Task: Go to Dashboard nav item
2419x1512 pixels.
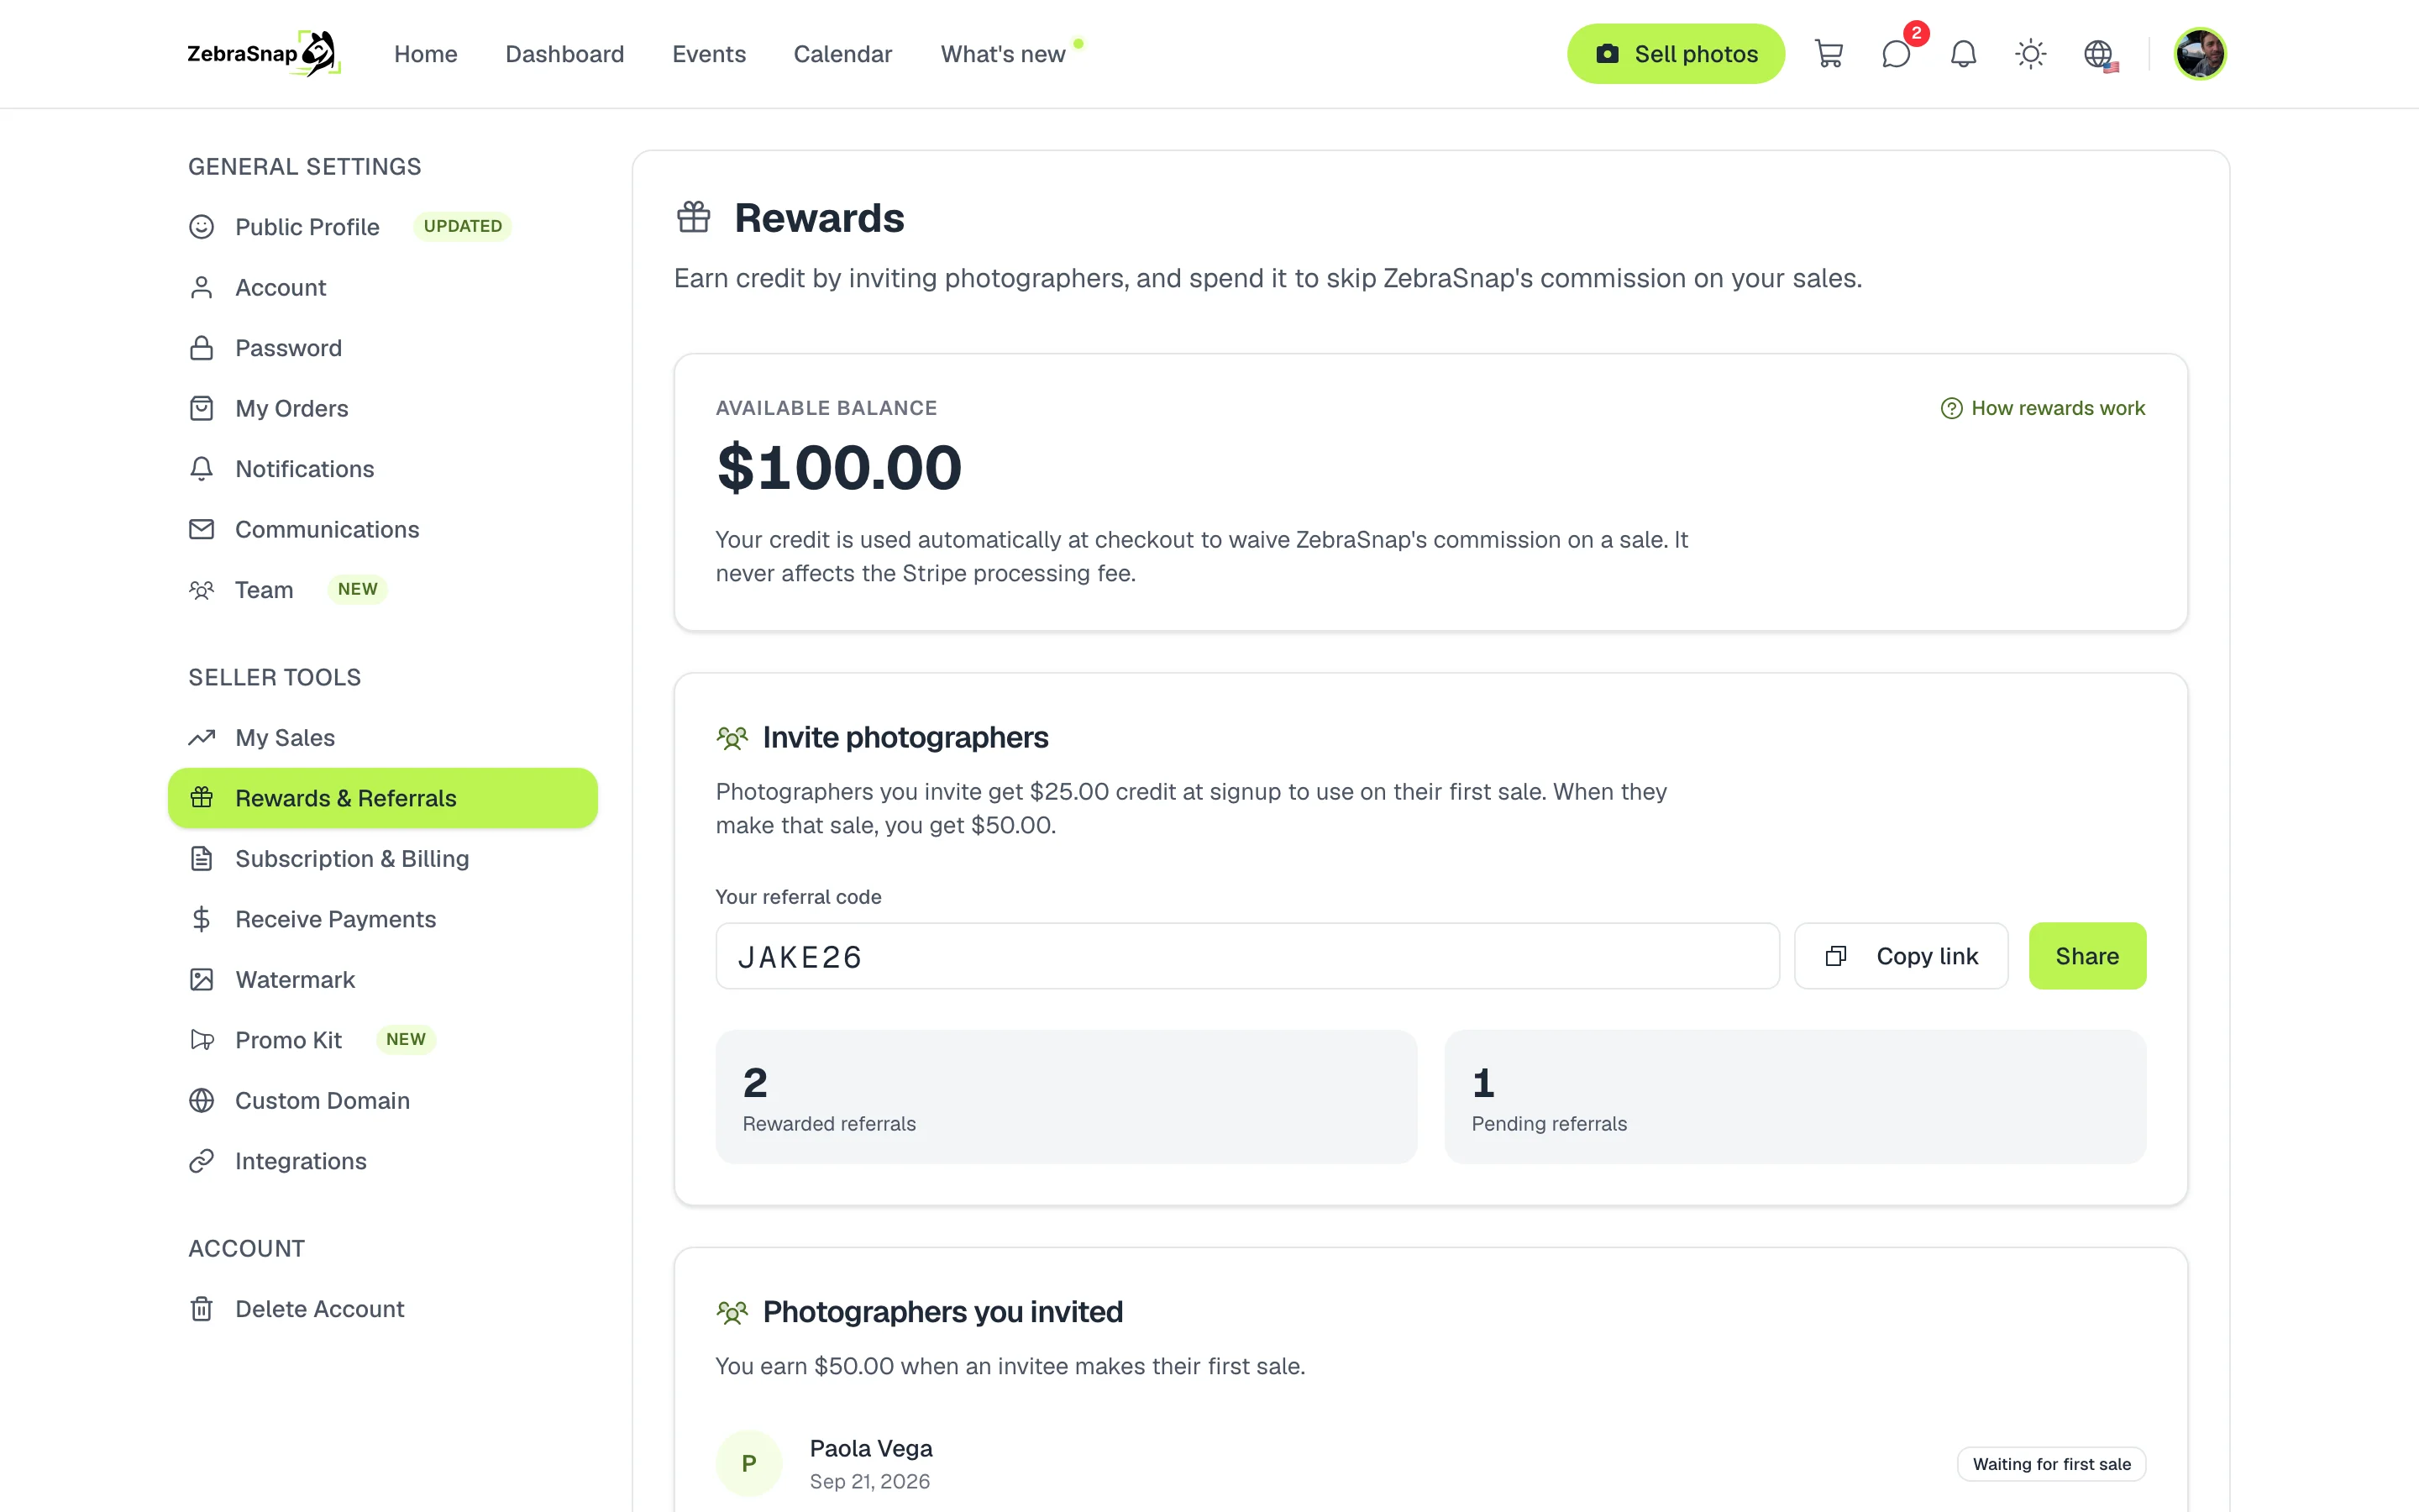Action: pos(564,54)
